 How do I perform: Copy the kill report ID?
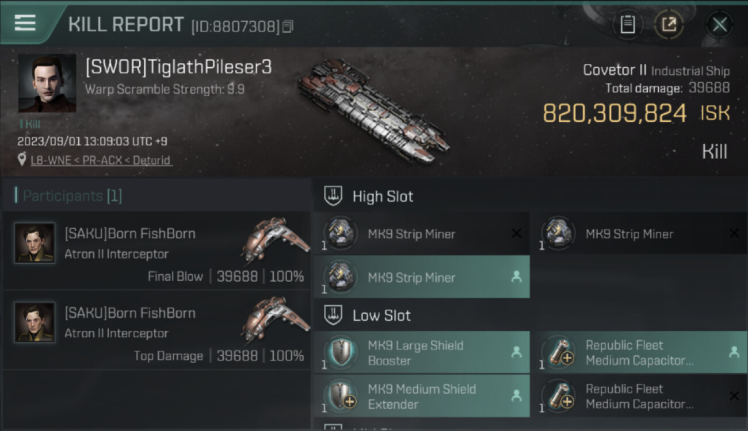coord(288,26)
